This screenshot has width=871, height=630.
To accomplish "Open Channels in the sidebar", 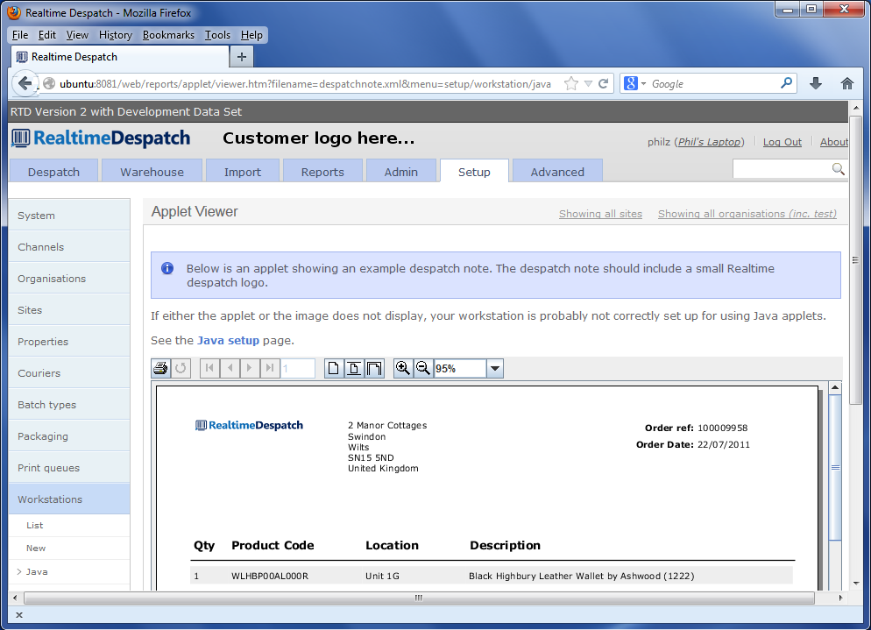I will pos(69,247).
